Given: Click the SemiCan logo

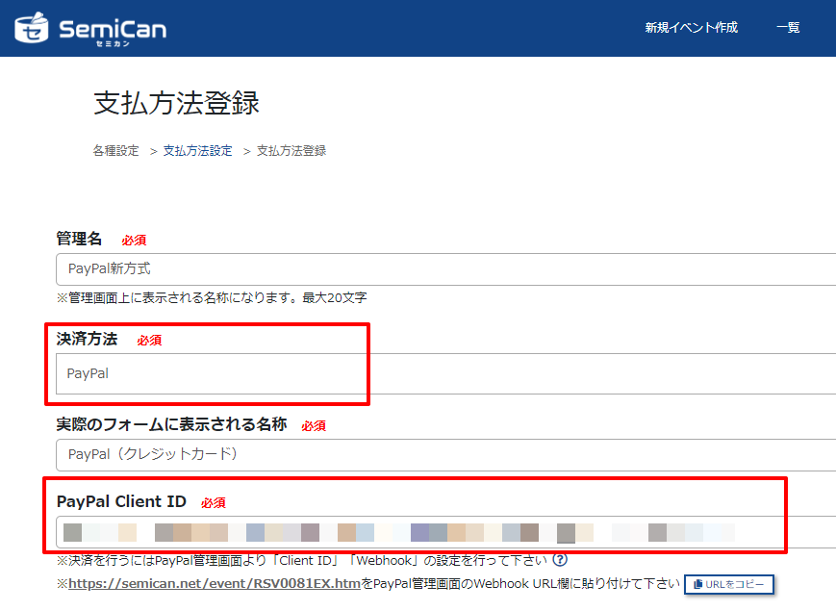Looking at the screenshot, I should [x=90, y=28].
